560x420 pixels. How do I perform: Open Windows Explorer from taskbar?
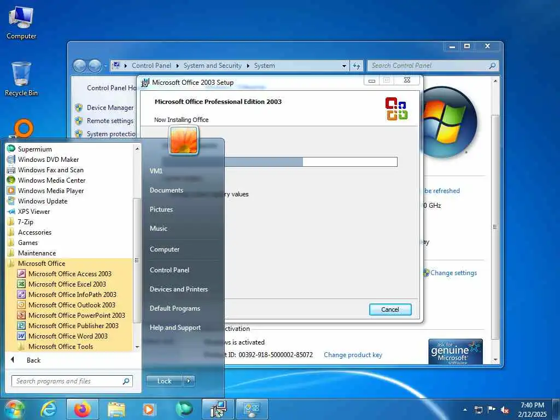point(116,409)
